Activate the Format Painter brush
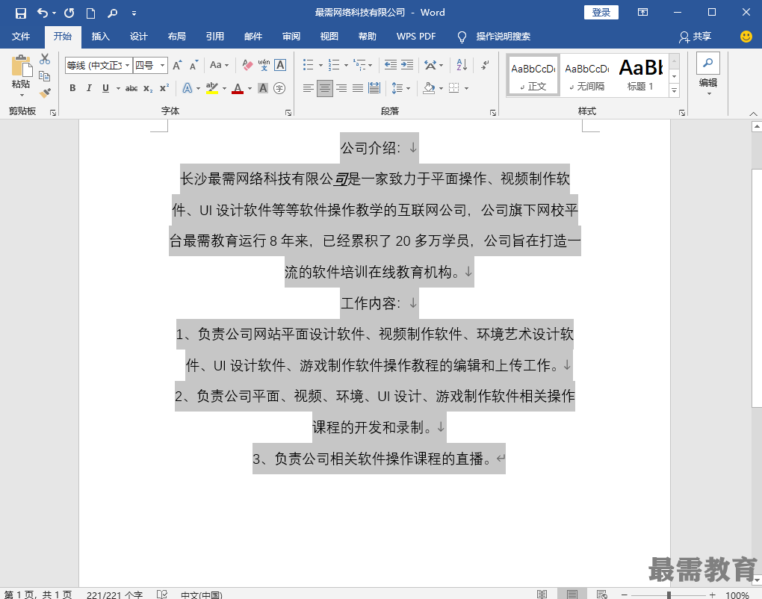 [45, 93]
